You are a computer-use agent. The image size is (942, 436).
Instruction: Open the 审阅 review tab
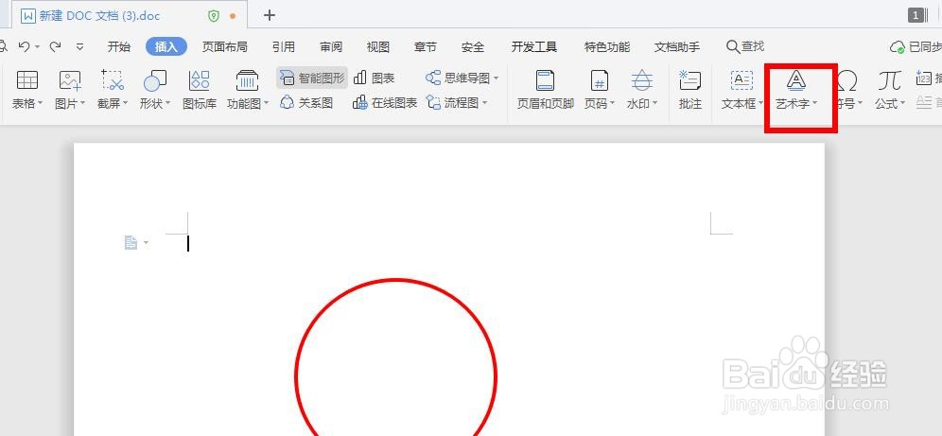(331, 47)
